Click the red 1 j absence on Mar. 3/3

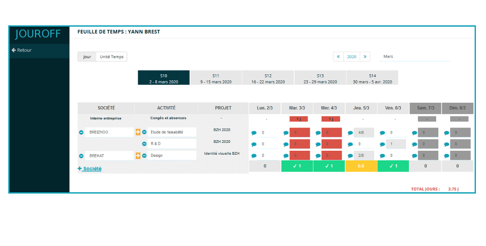tap(299, 119)
